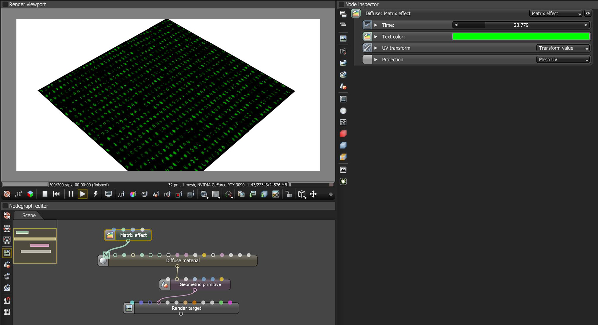Open the green Text color swatch
598x325 pixels.
[x=521, y=37]
